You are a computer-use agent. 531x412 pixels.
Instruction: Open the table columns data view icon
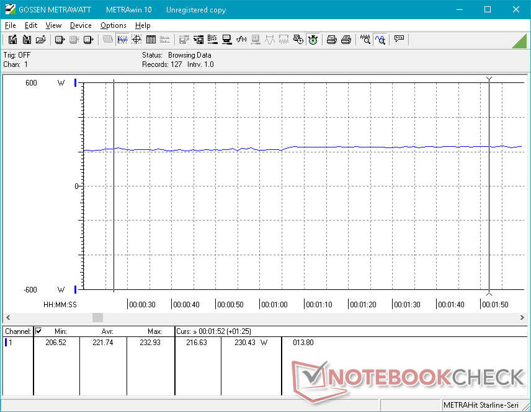[x=151, y=40]
